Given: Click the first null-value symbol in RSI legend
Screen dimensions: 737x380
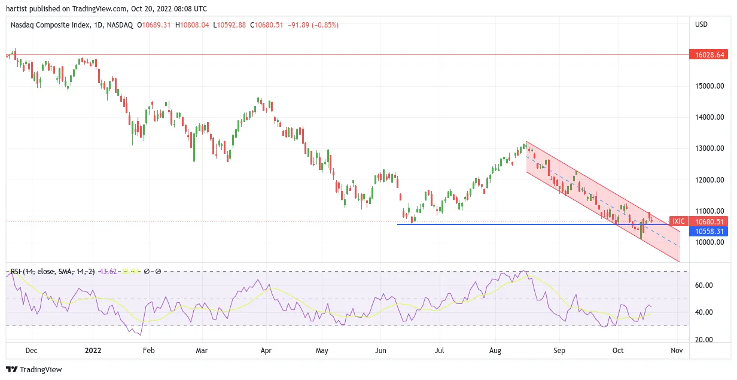Looking at the screenshot, I should pyautogui.click(x=147, y=271).
